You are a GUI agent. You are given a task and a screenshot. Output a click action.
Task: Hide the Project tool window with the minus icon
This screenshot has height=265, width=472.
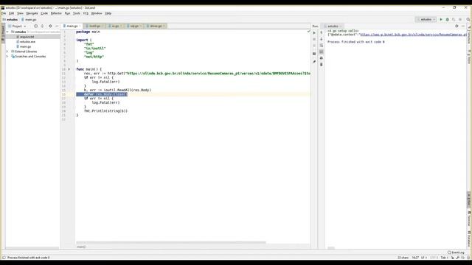(57, 26)
